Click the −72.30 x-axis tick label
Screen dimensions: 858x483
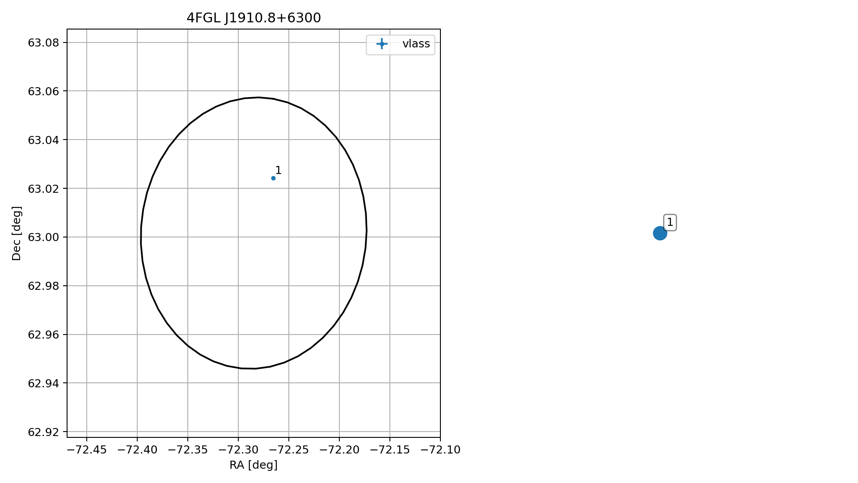coord(238,450)
